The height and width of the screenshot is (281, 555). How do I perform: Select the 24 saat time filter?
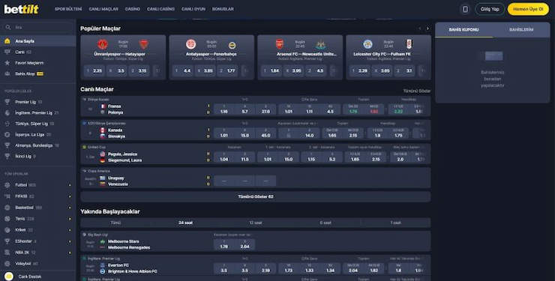click(185, 223)
